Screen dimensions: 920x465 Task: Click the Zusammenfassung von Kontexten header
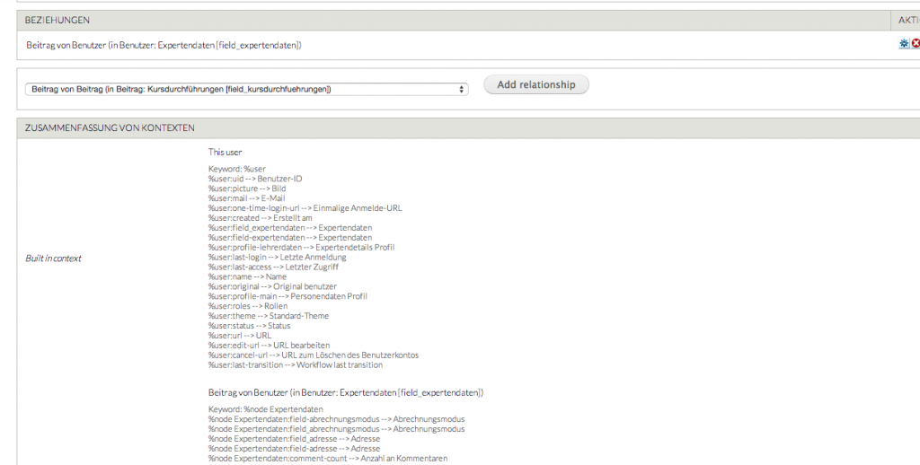coord(110,128)
